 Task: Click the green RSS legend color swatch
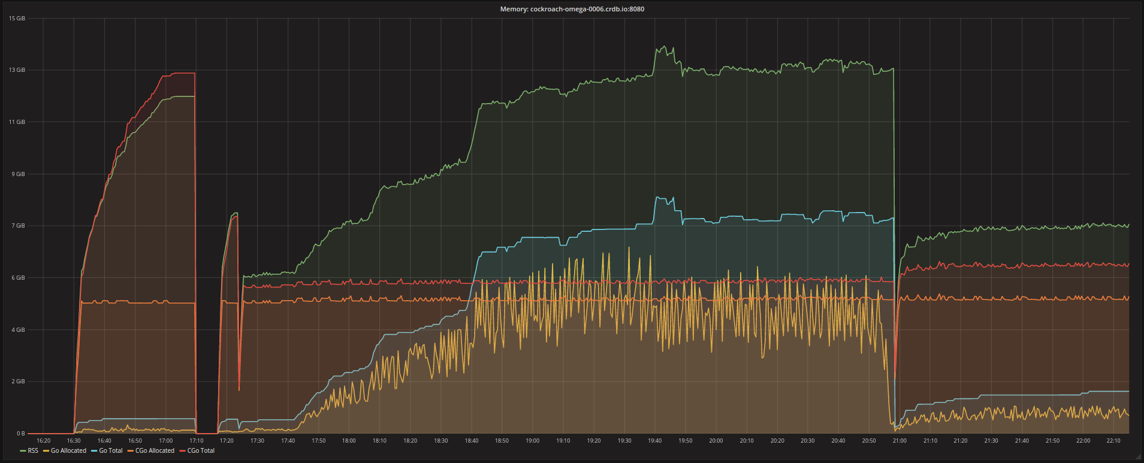point(23,451)
